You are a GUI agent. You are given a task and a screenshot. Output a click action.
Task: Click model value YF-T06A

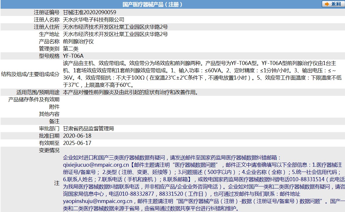[73, 56]
